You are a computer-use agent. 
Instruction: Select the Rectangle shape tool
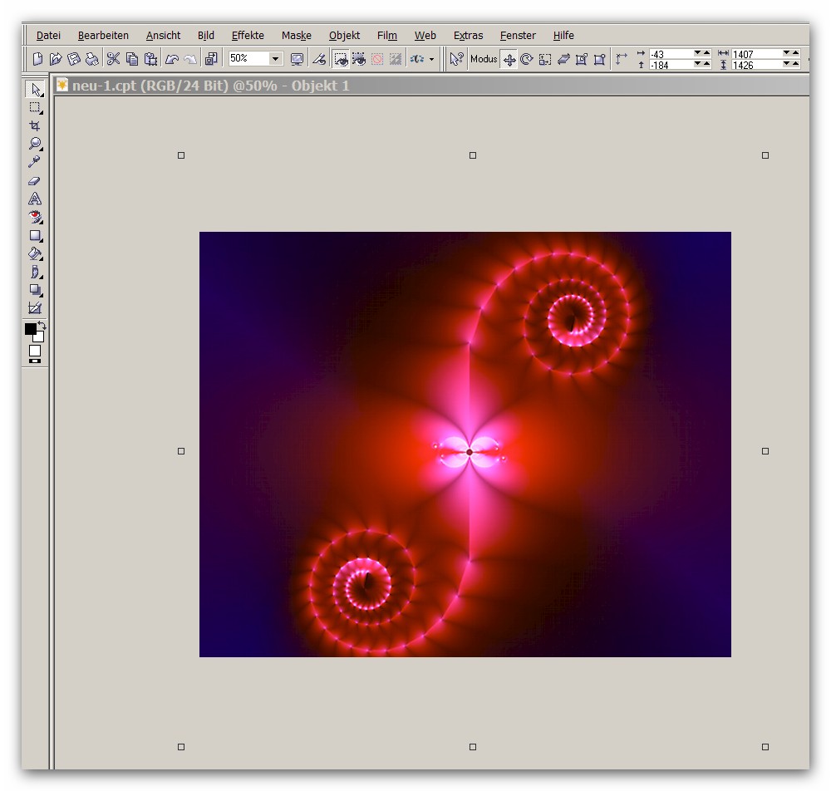[35, 235]
